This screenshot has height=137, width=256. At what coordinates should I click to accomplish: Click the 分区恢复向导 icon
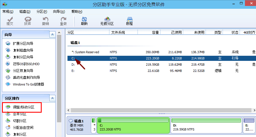tap(8, 70)
